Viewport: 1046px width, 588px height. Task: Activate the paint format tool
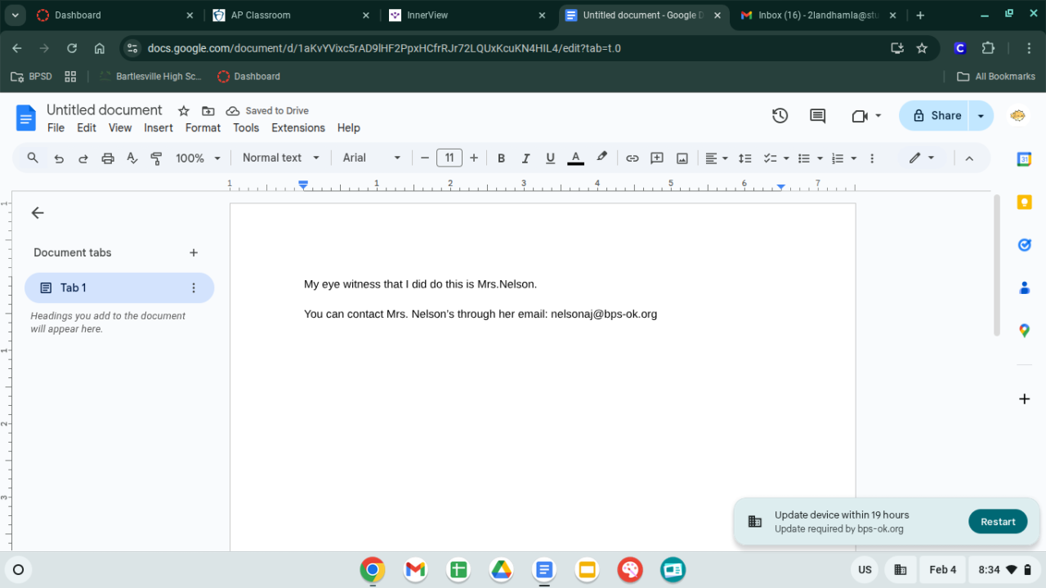point(157,158)
